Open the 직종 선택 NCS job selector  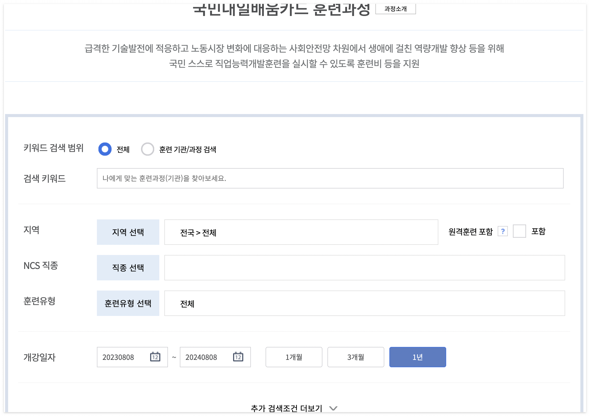coord(128,268)
